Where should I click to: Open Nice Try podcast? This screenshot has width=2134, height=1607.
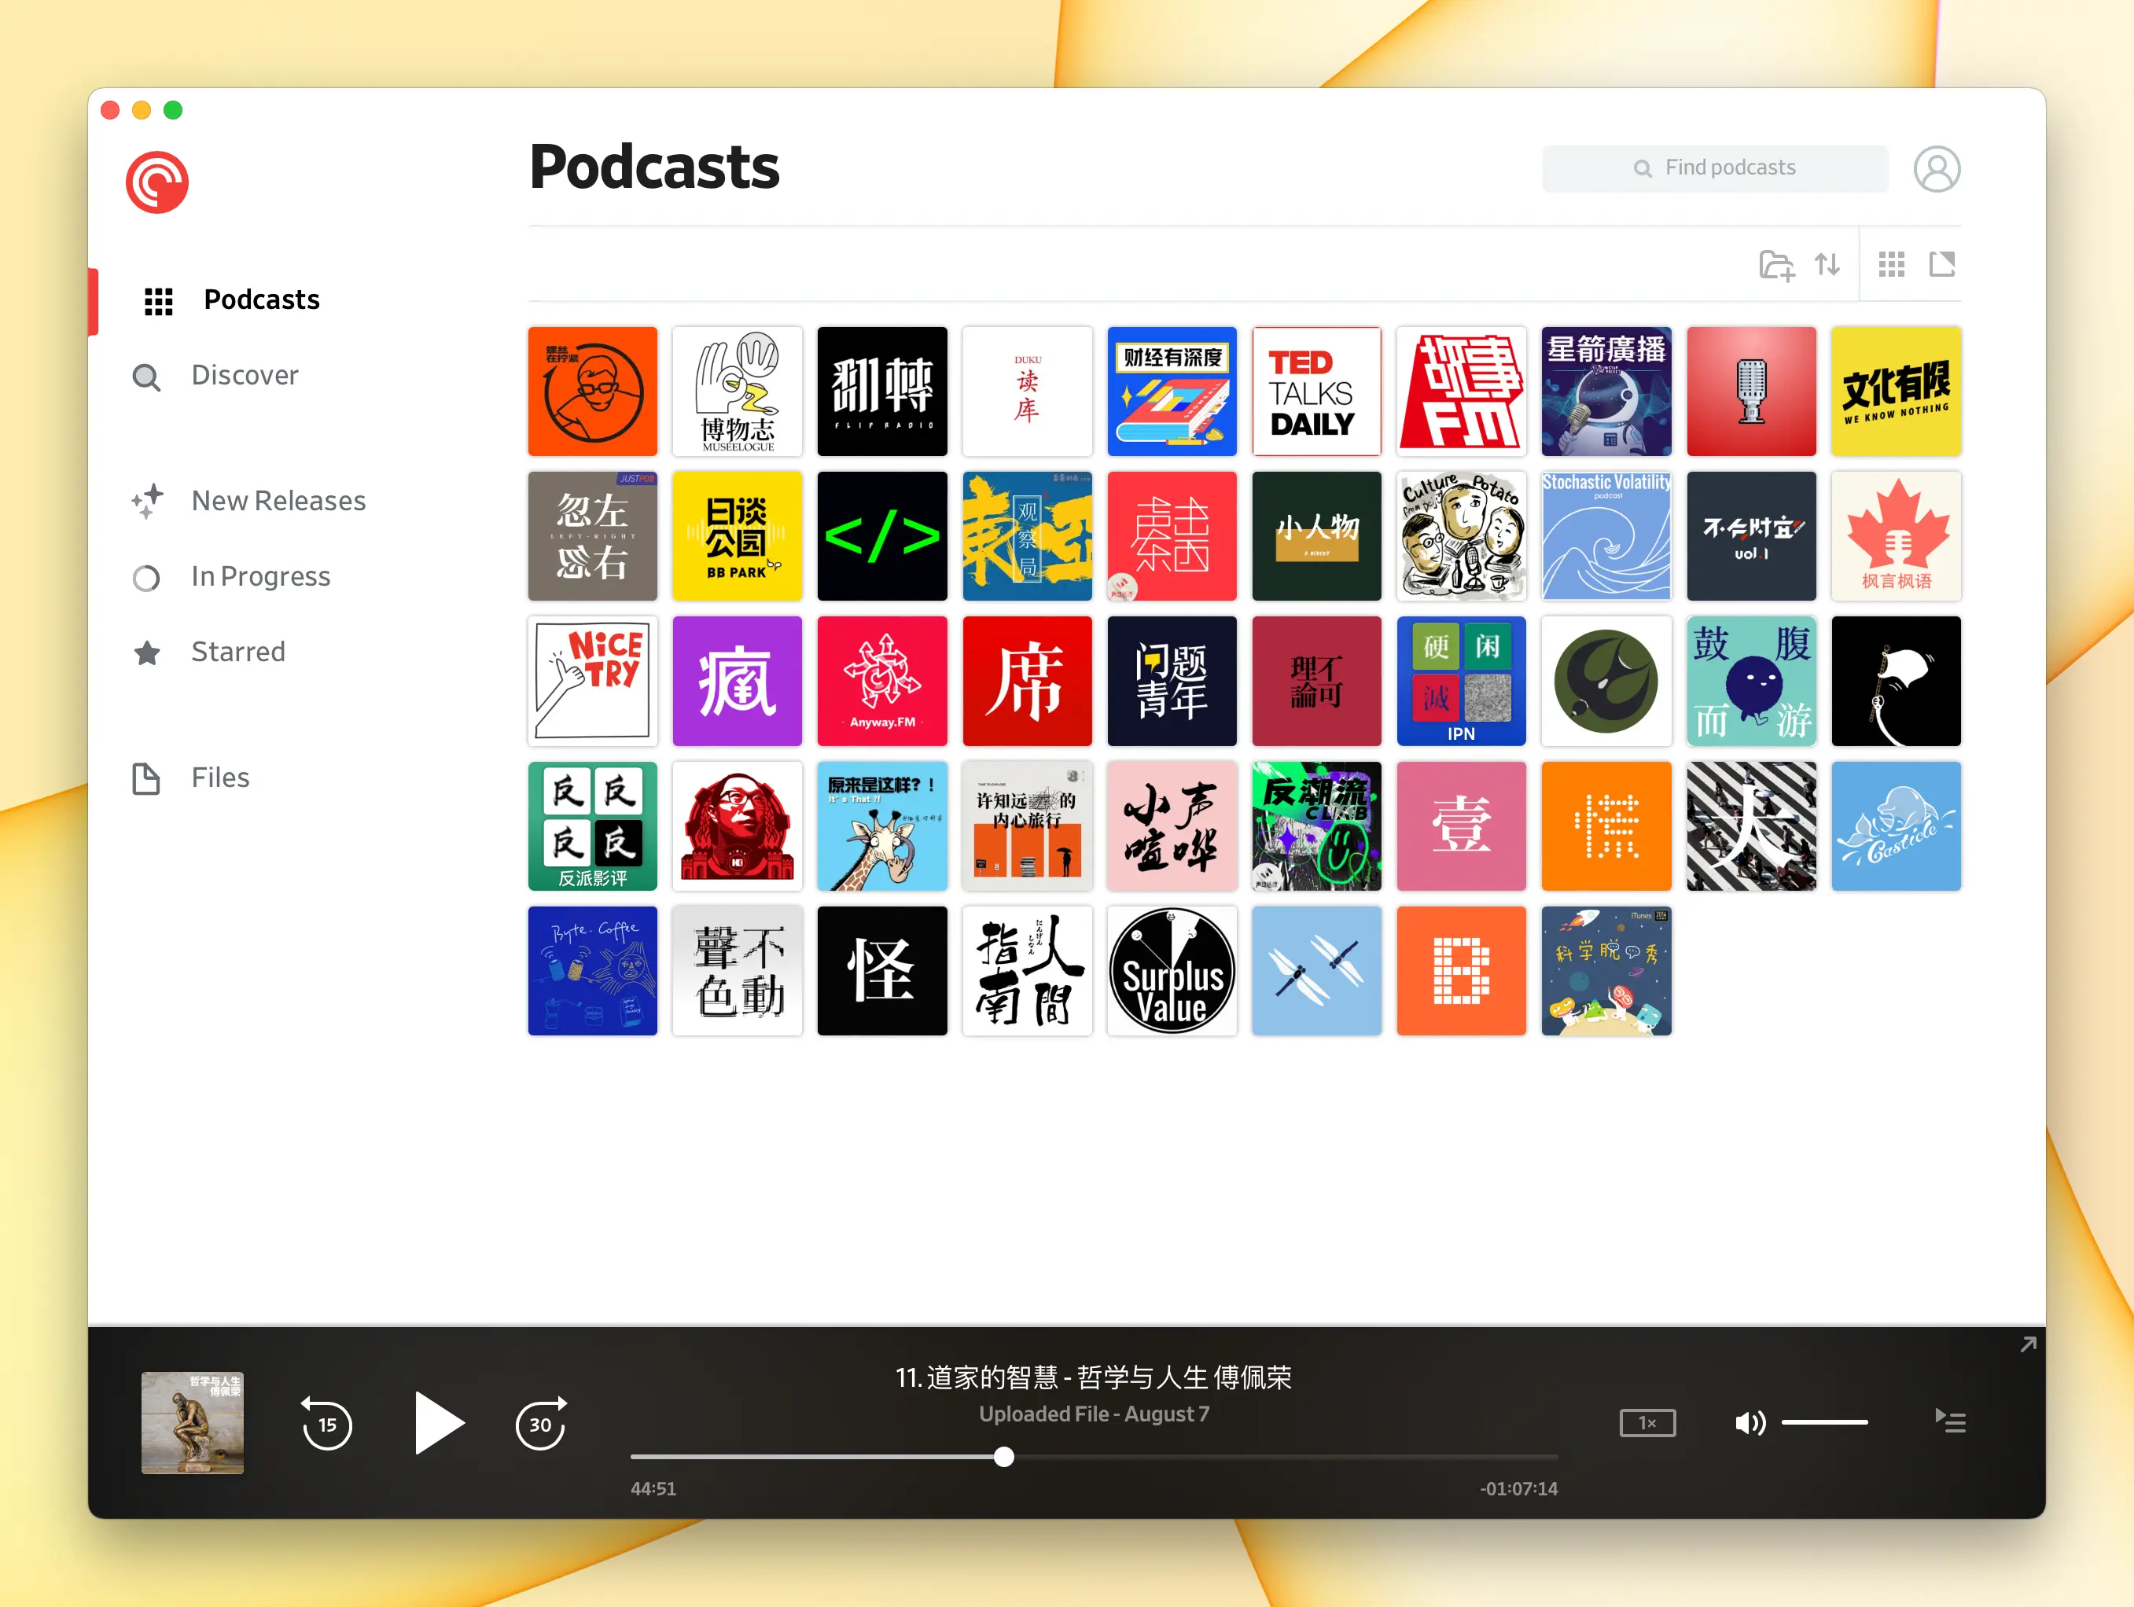592,681
